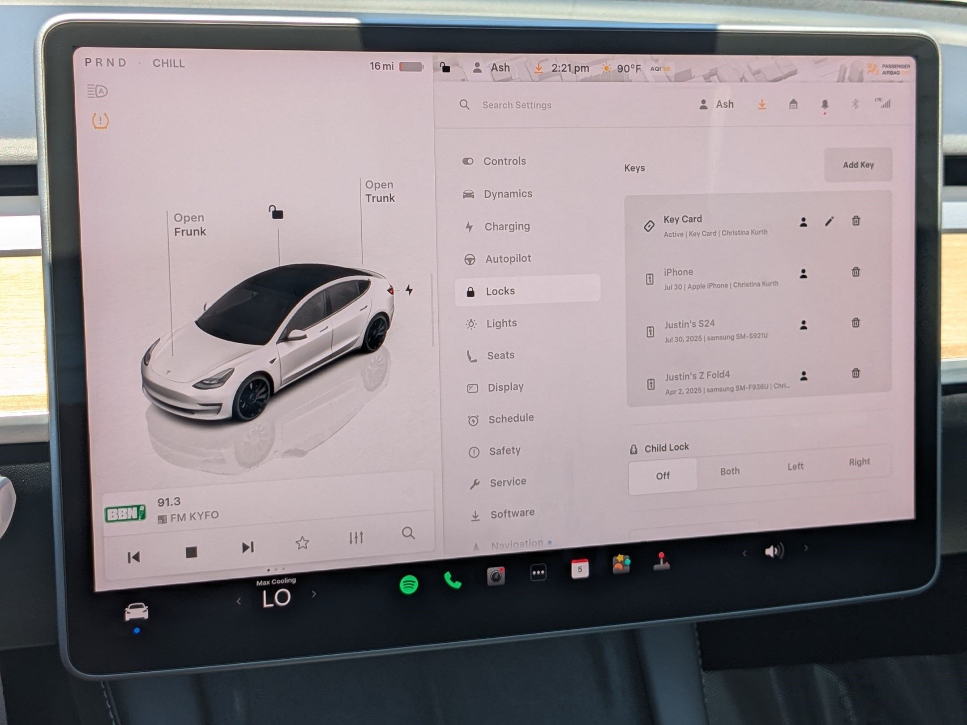Tap the Add Key button
Screen dimensions: 967x725
point(858,165)
